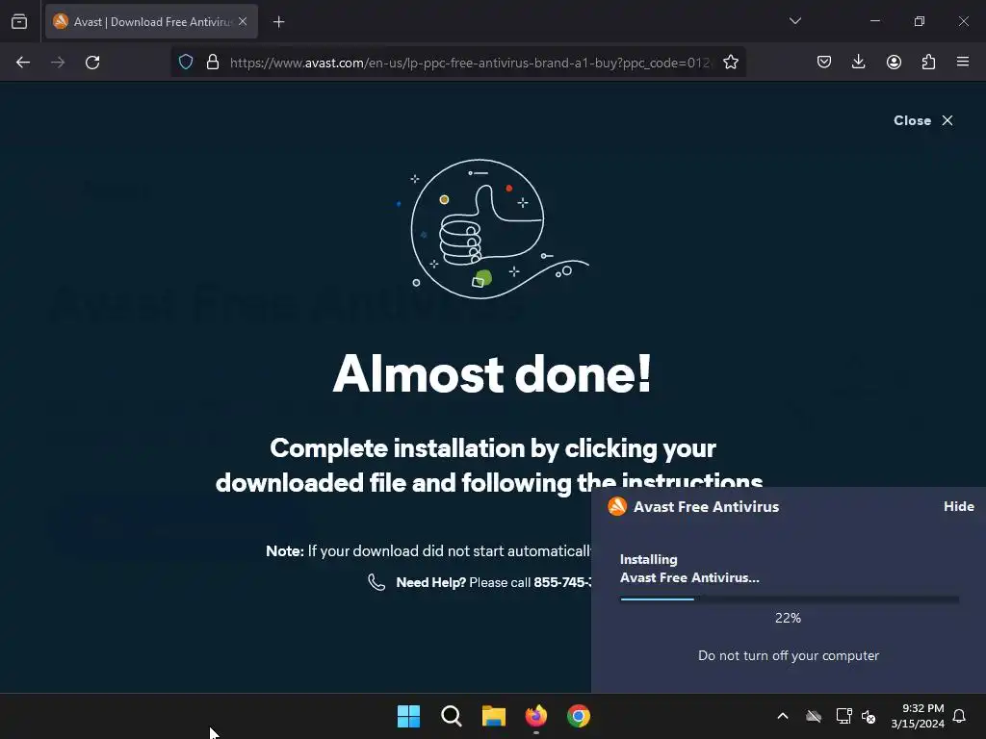Open Firefox application hamburger menu

[x=962, y=62]
